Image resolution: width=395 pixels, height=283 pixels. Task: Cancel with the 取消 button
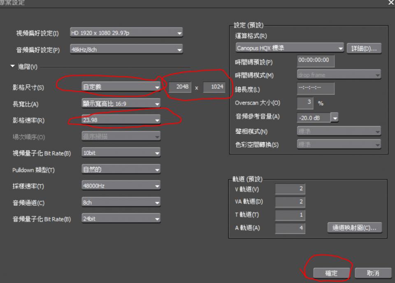373,273
